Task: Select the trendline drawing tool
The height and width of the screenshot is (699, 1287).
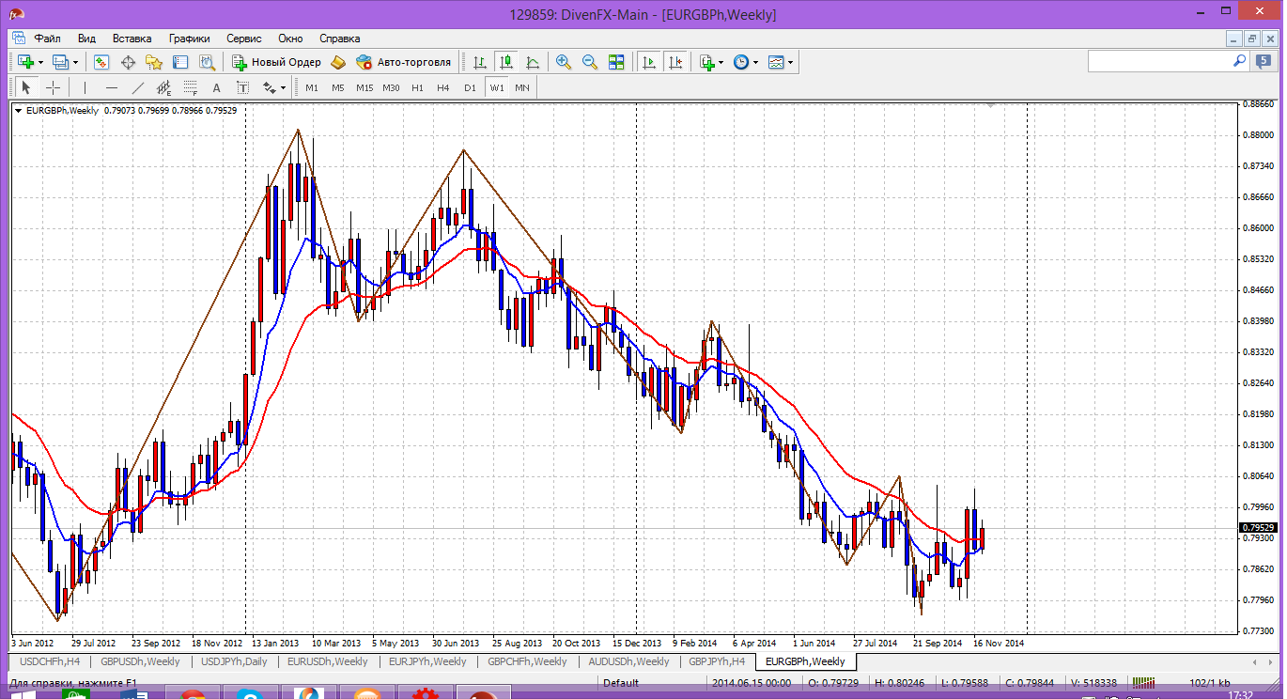Action: pos(138,87)
